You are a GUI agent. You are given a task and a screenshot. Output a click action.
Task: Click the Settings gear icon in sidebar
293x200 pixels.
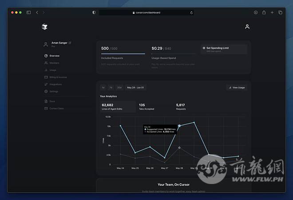pyautogui.click(x=46, y=91)
